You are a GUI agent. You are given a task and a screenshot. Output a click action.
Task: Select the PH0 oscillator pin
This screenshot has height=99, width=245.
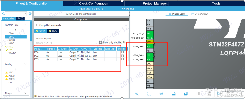click(x=150, y=33)
